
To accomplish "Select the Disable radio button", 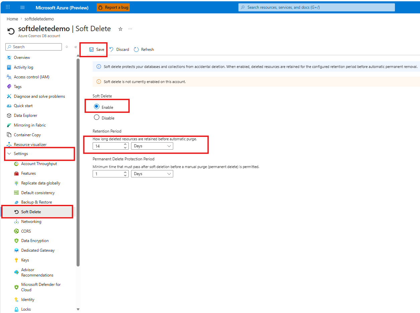I will [x=97, y=118].
